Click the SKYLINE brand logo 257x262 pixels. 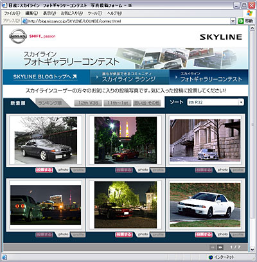221,37
